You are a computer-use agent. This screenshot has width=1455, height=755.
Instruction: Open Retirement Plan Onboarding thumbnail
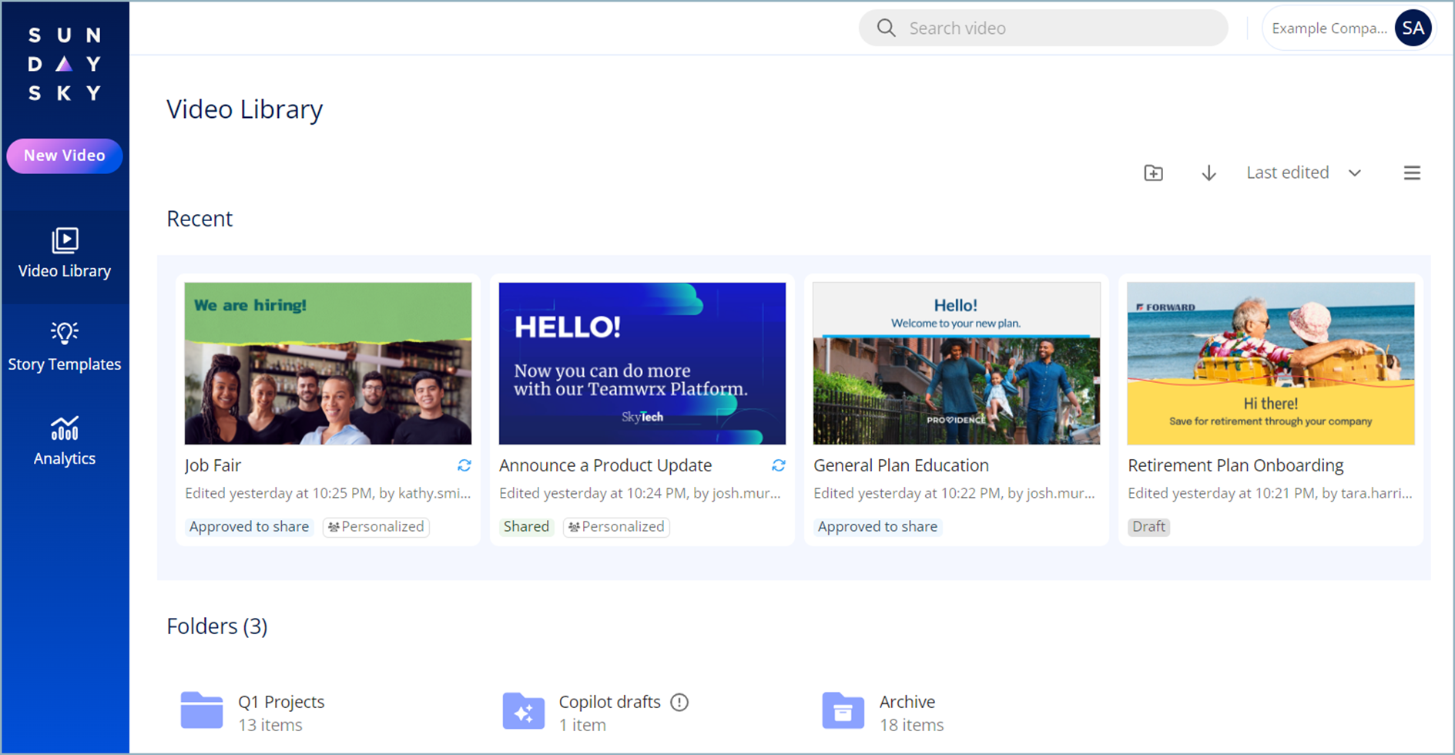[x=1271, y=363]
